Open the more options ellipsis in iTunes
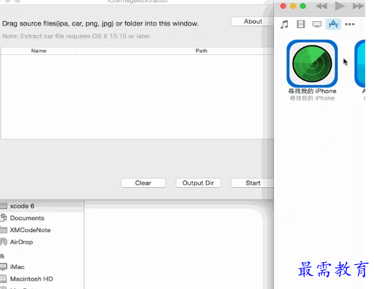Screen dimensions: 374x289 coord(350,24)
